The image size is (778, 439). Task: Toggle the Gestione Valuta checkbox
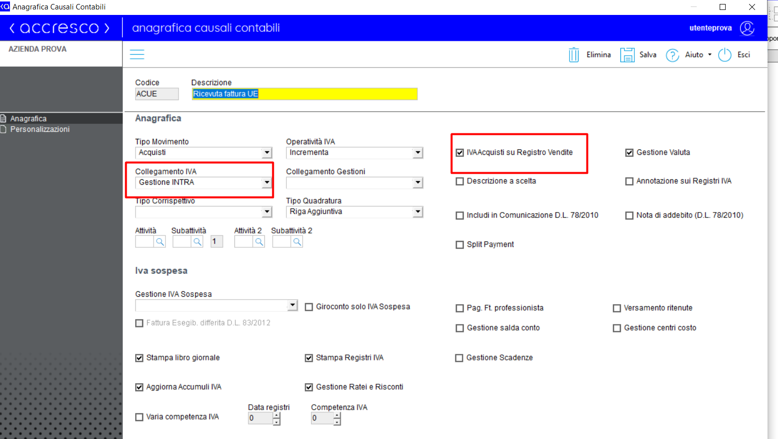pyautogui.click(x=629, y=153)
